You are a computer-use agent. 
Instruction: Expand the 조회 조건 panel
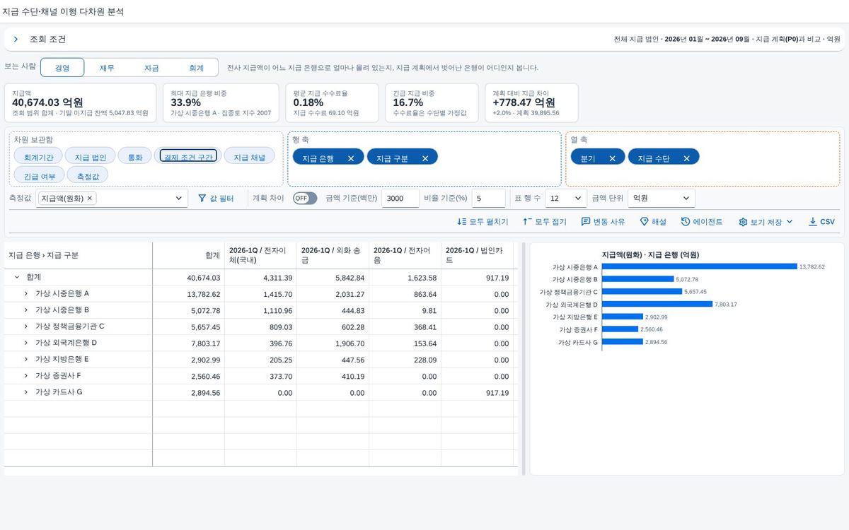(16, 40)
